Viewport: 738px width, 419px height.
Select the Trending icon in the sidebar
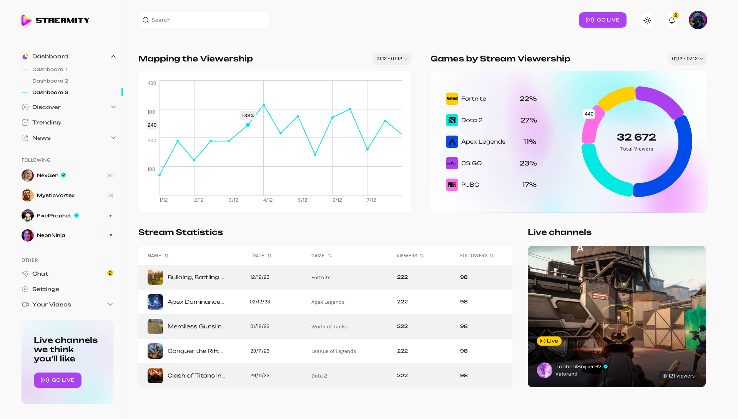pos(25,122)
